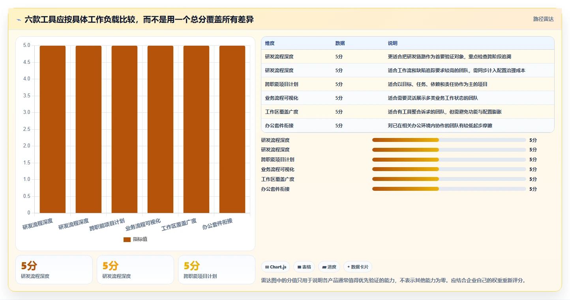Viewport: 570px width, 300px height.
Task: Click the 工作区覆盖广度 chart bar
Action: tap(196, 129)
